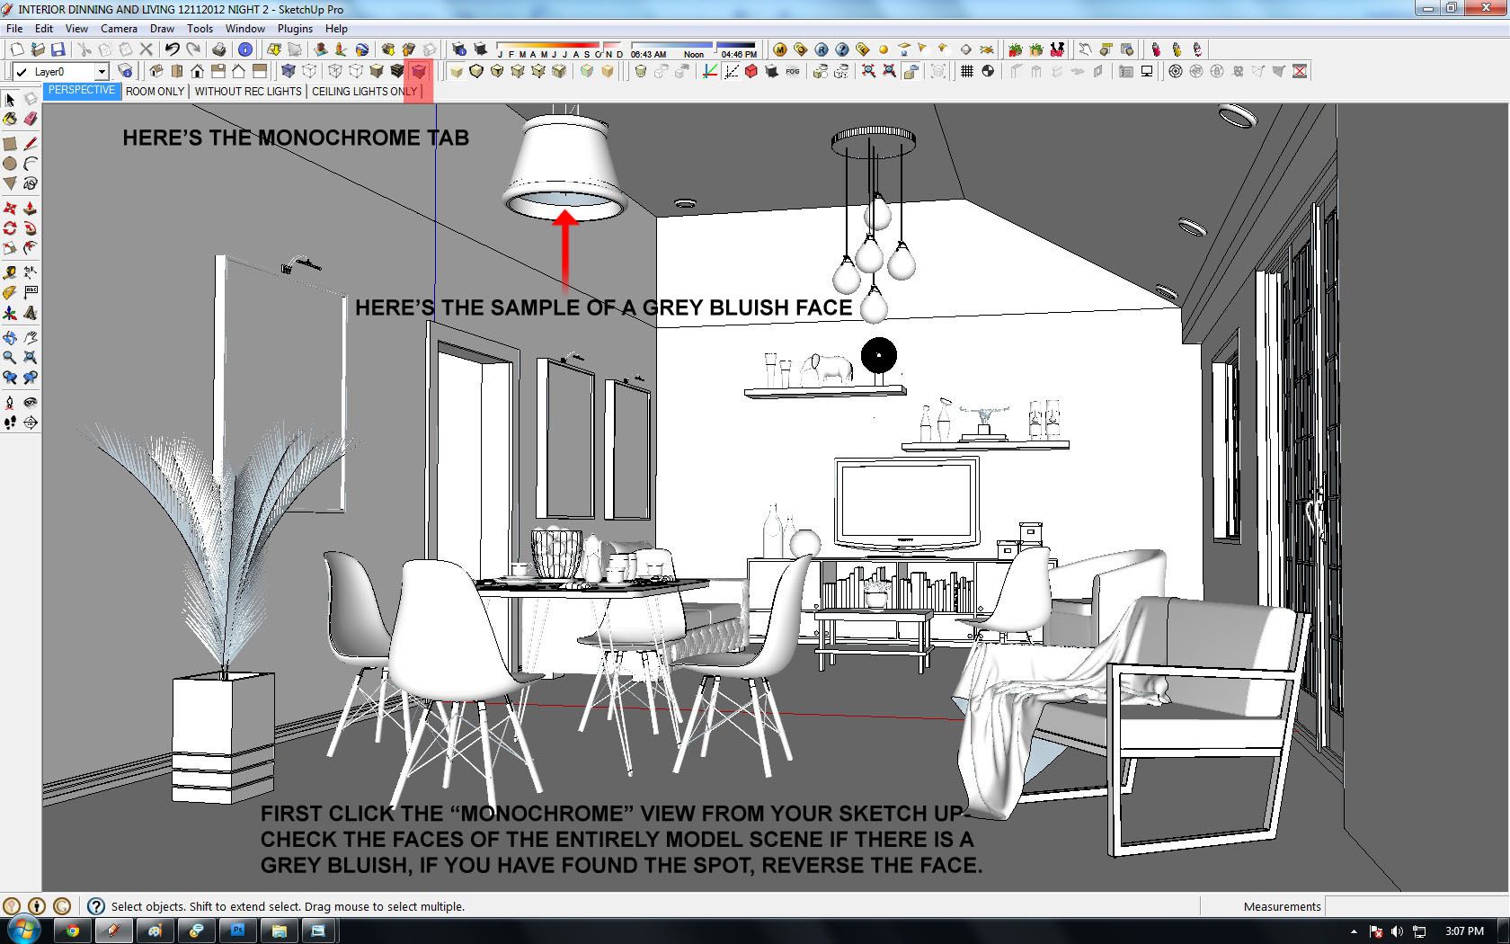Select the Paint Bucket tool

click(10, 119)
